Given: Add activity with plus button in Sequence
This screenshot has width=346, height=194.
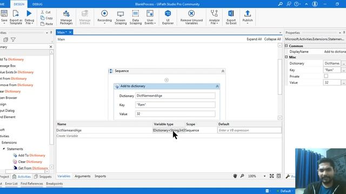Looking at the screenshot, I should (167, 80).
